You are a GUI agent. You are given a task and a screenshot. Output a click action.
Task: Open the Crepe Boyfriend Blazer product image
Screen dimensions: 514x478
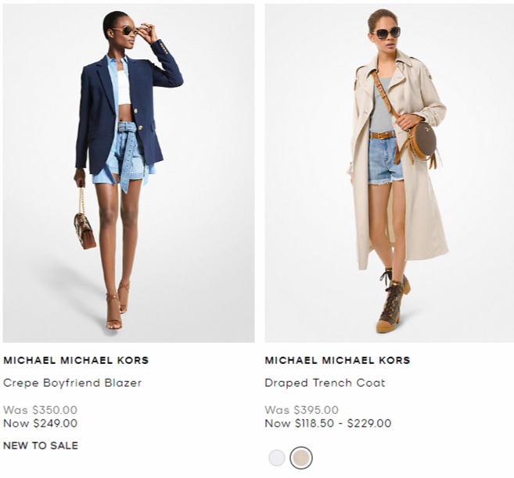pos(128,173)
